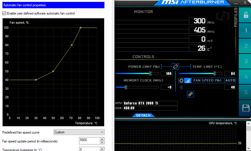Click the driver version field 460.89

pyautogui.click(x=150, y=108)
